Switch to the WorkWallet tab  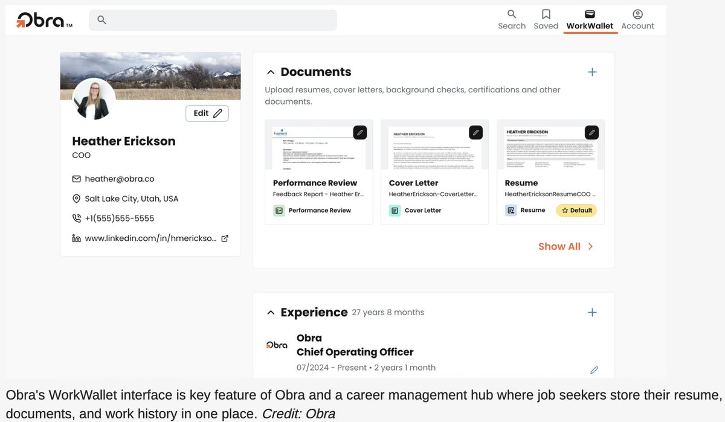point(590,19)
